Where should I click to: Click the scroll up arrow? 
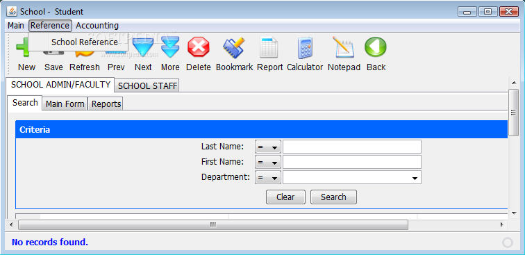(x=514, y=83)
